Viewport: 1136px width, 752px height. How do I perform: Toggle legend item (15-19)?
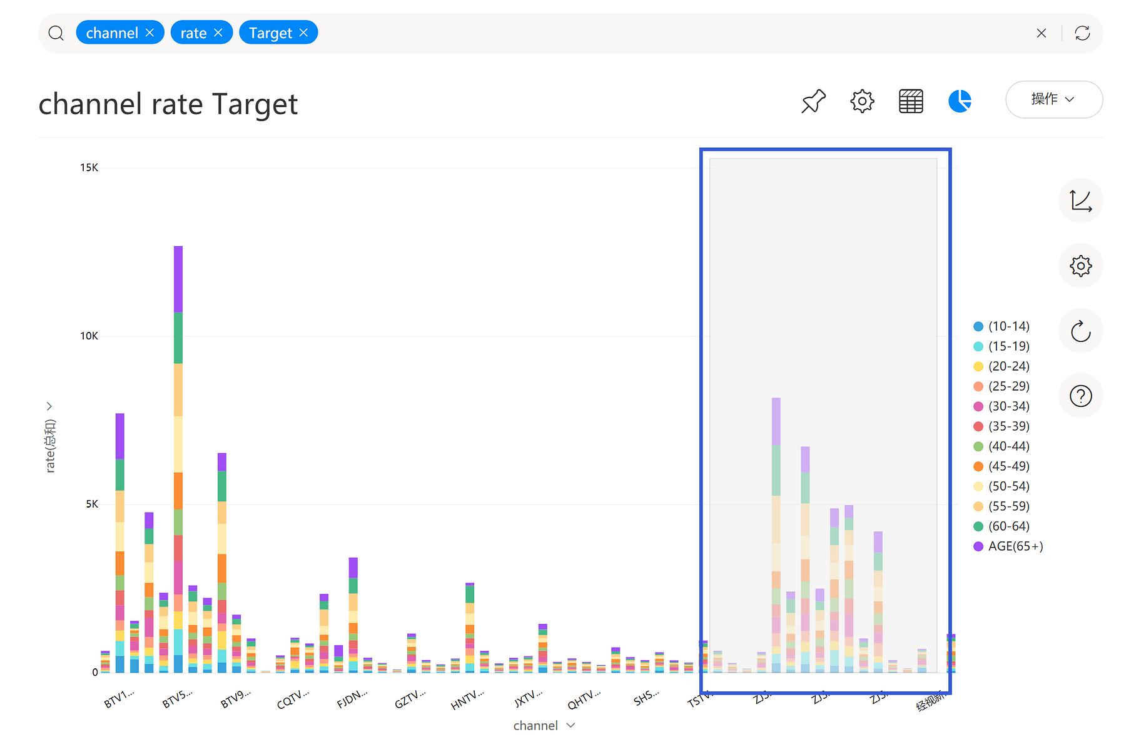1002,346
